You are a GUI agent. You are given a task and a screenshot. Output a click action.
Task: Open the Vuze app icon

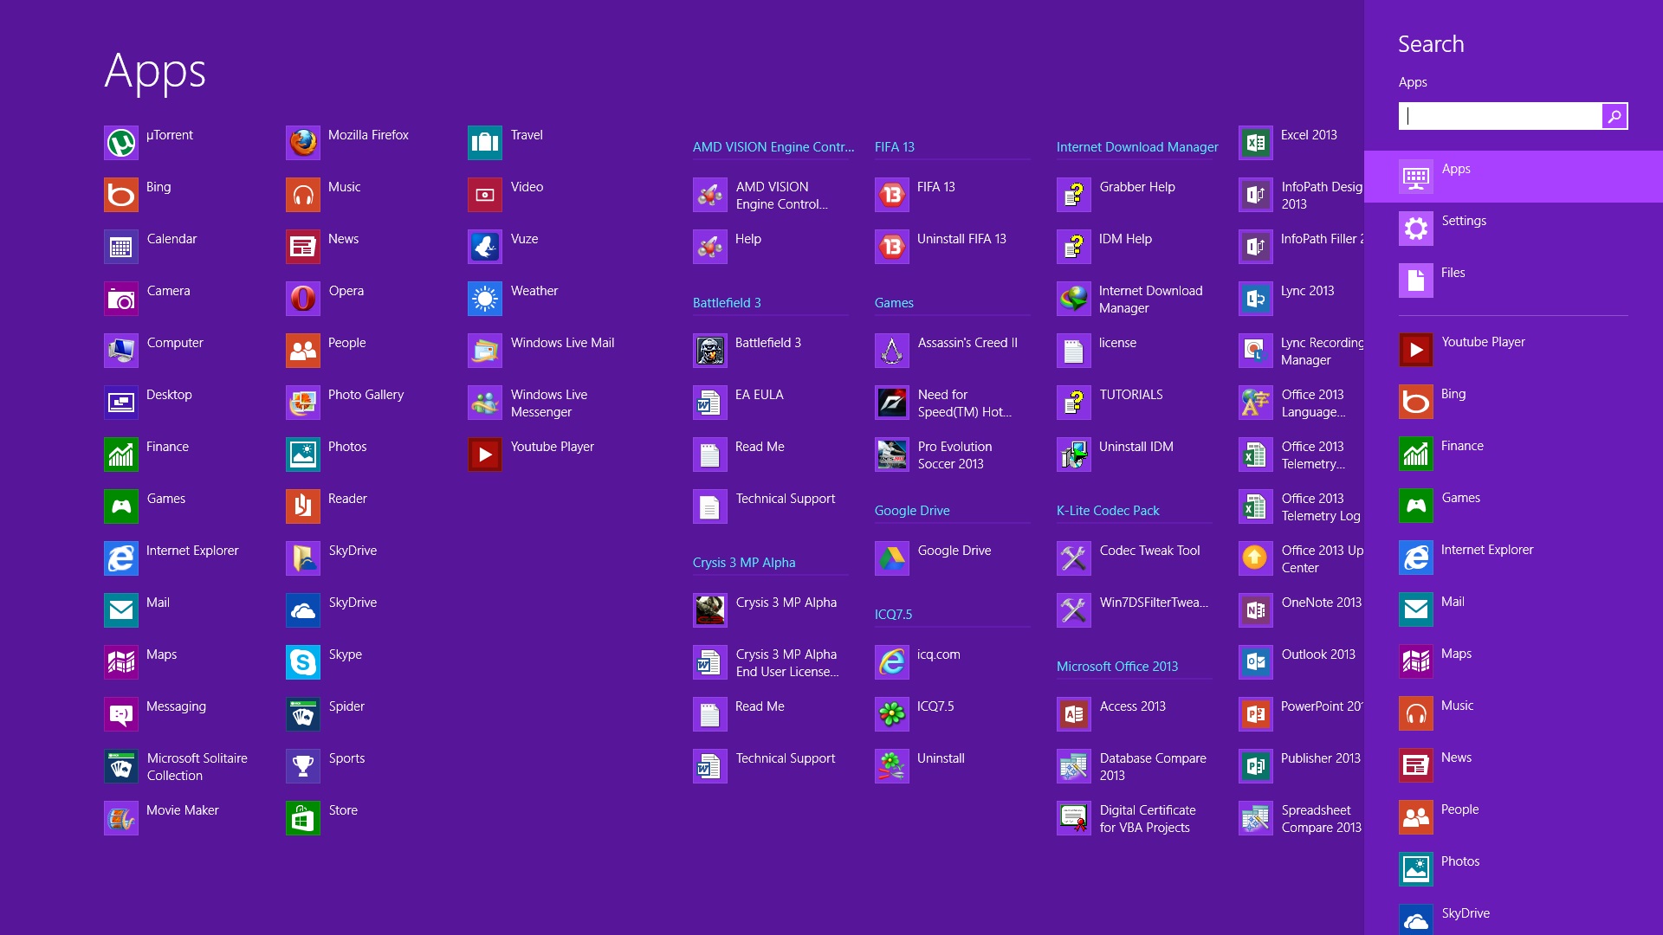coord(485,247)
